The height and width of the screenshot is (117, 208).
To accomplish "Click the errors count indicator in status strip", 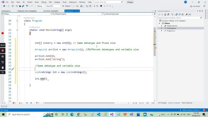I will (14, 103).
